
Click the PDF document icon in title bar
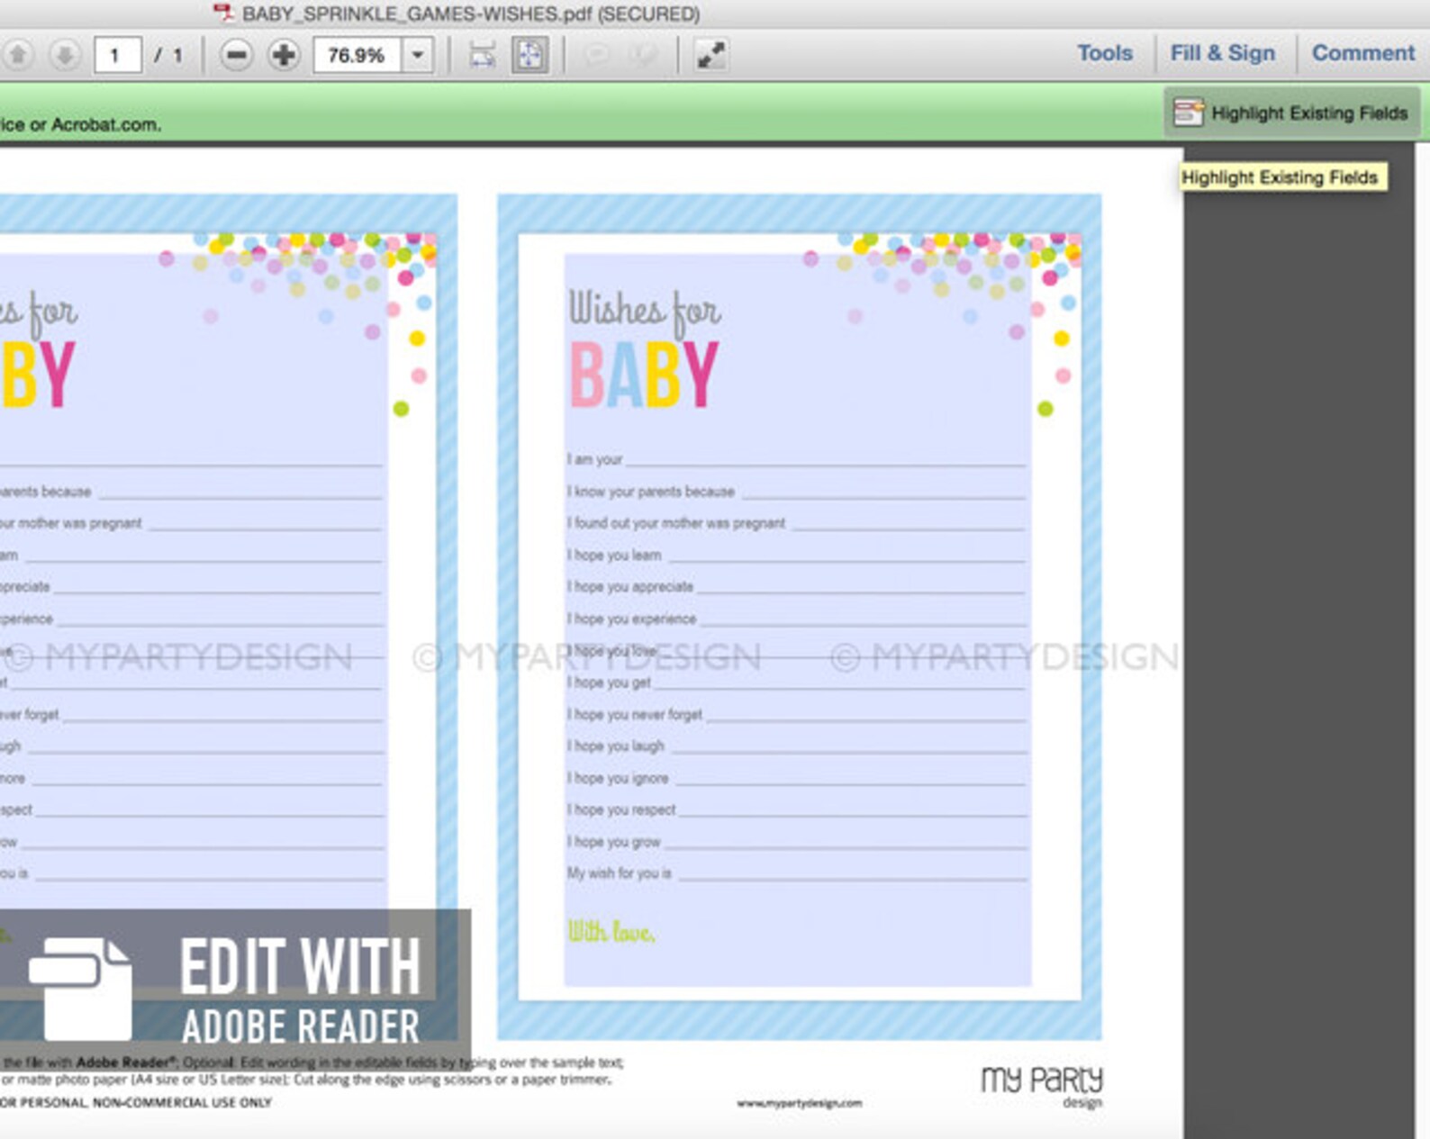point(222,13)
